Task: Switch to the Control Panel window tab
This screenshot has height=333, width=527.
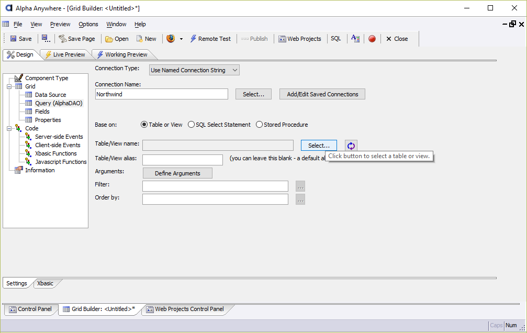Action: tap(30, 309)
